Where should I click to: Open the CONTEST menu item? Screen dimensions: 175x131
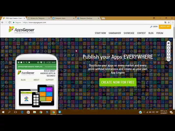pyautogui.click(x=141, y=33)
